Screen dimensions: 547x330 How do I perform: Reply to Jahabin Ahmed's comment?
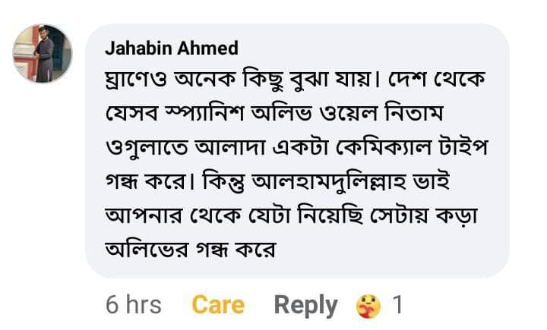pyautogui.click(x=305, y=305)
